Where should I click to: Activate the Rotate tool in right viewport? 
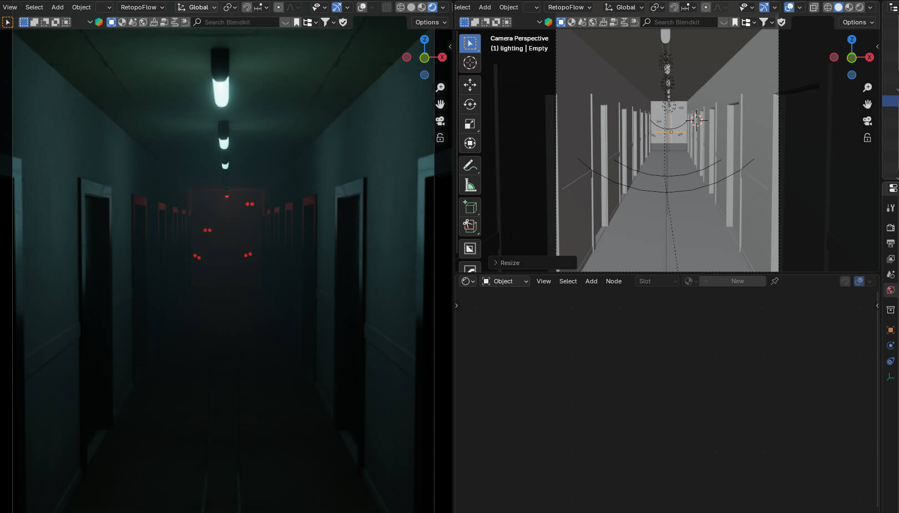coord(470,104)
